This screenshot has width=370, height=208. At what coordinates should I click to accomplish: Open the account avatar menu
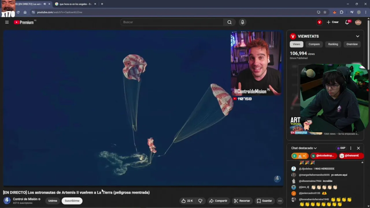(358, 22)
